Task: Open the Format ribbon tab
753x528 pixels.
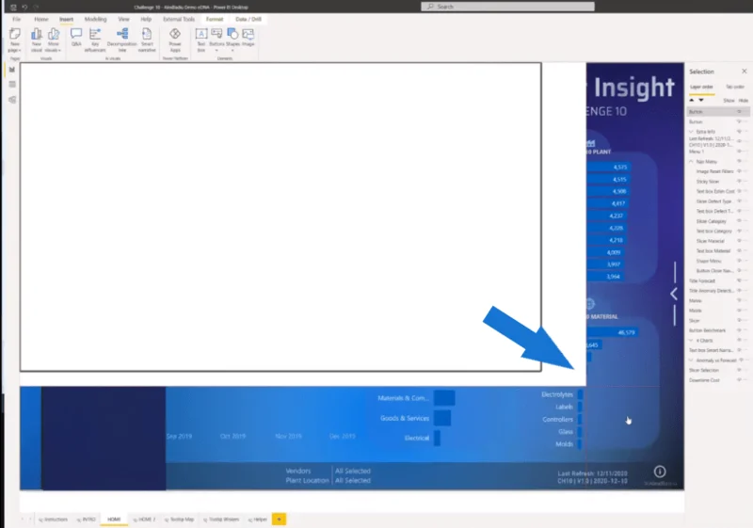Action: [x=215, y=19]
